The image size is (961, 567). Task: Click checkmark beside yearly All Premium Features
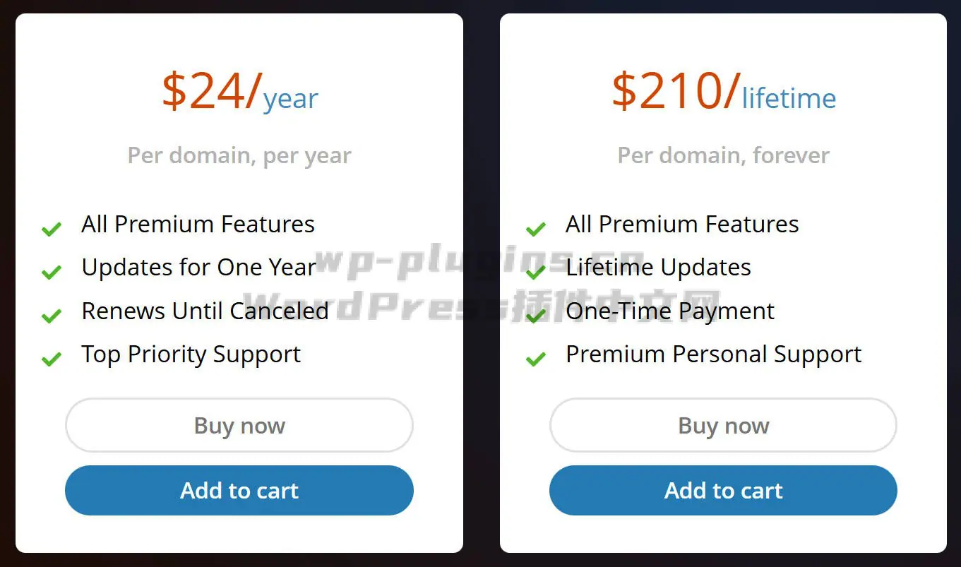[52, 229]
